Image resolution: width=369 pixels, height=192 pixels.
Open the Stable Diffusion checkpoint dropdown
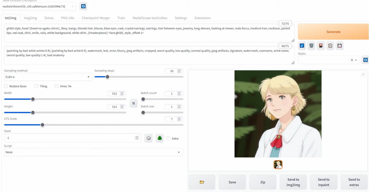point(38,6)
